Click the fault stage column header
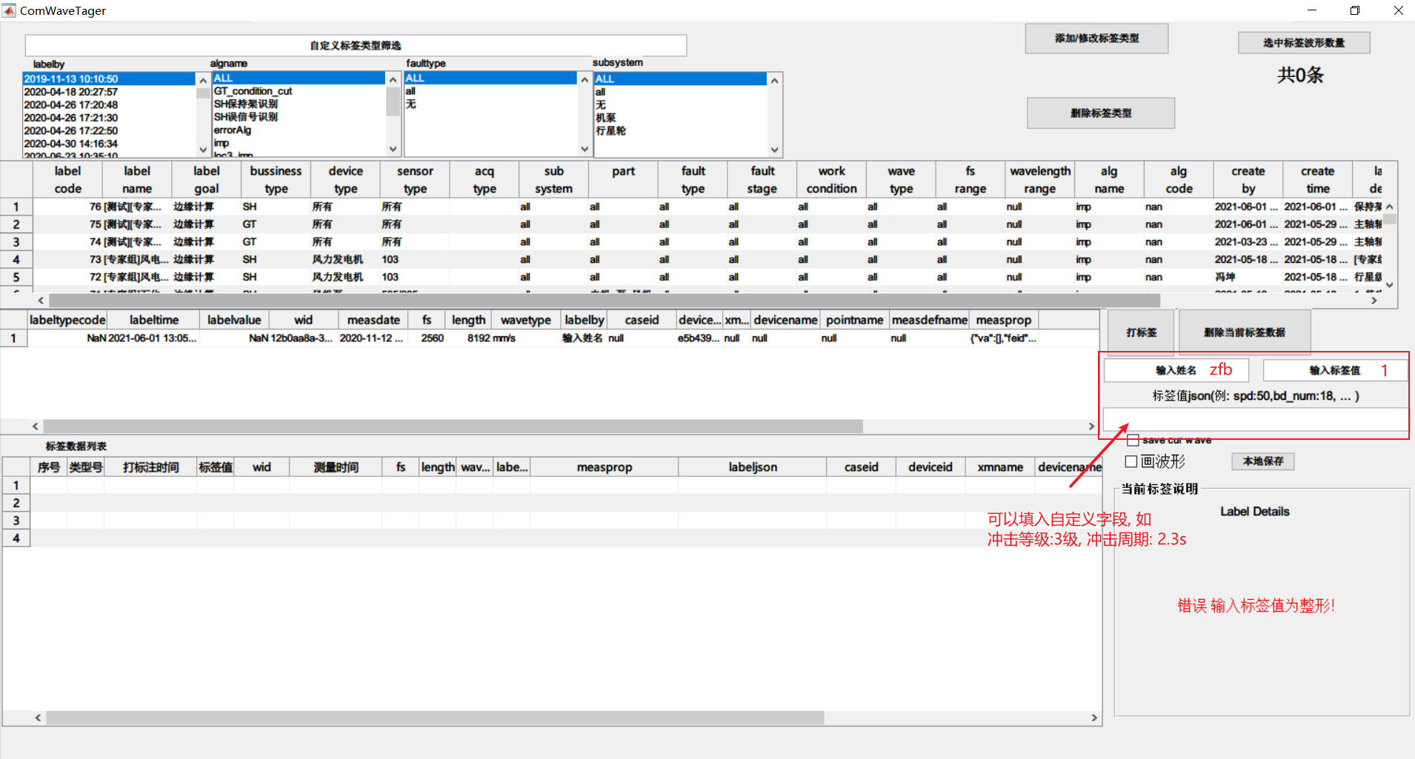Viewport: 1415px width, 759px height. click(x=762, y=180)
